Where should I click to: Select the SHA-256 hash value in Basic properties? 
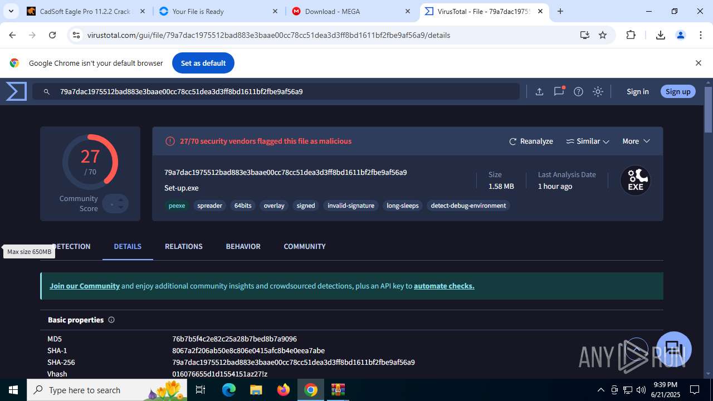(x=294, y=362)
